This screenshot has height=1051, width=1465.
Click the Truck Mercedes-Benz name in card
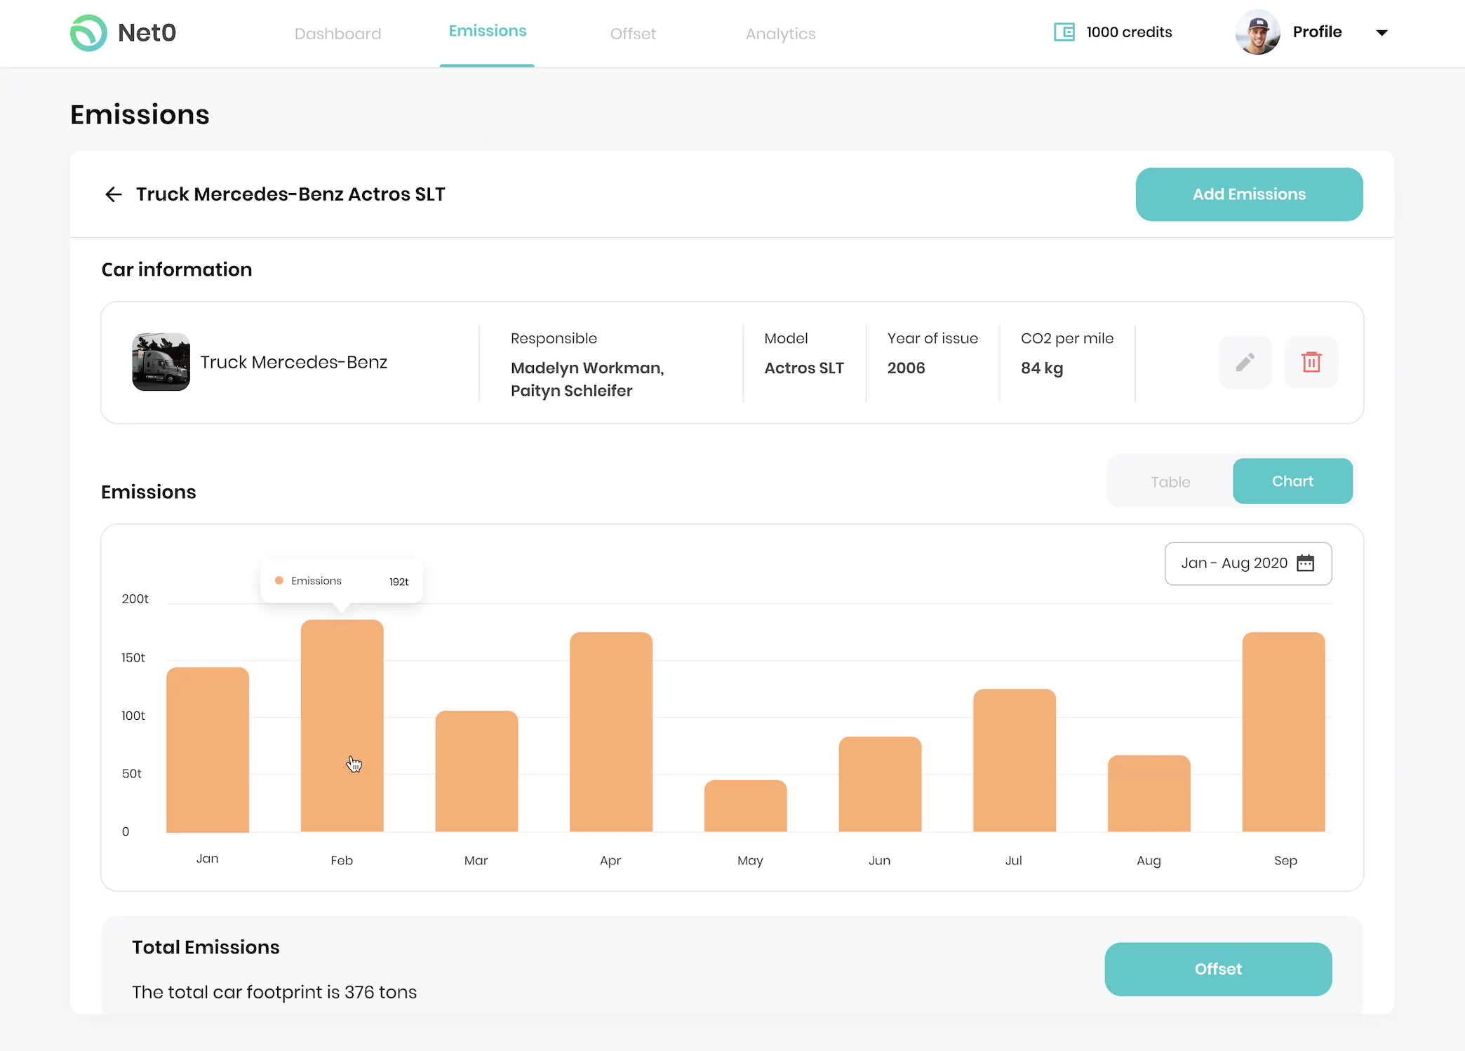294,362
